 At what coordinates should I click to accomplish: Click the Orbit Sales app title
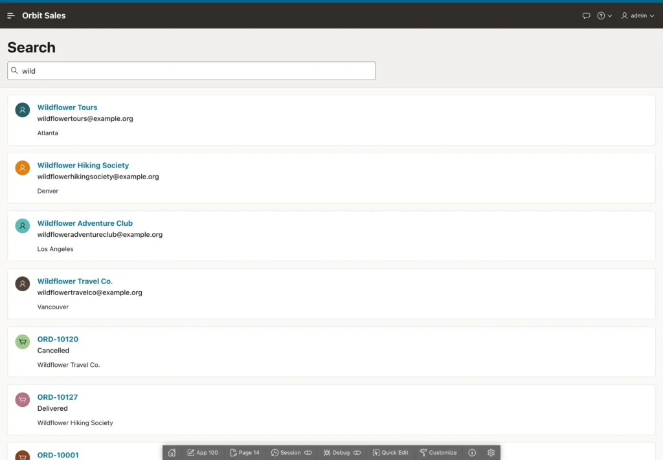44,16
